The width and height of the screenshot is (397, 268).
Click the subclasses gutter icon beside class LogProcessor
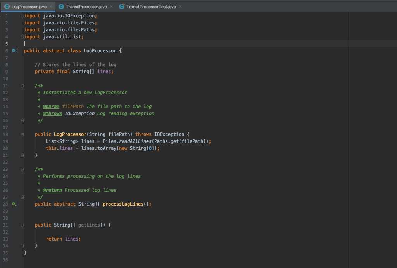[14, 51]
